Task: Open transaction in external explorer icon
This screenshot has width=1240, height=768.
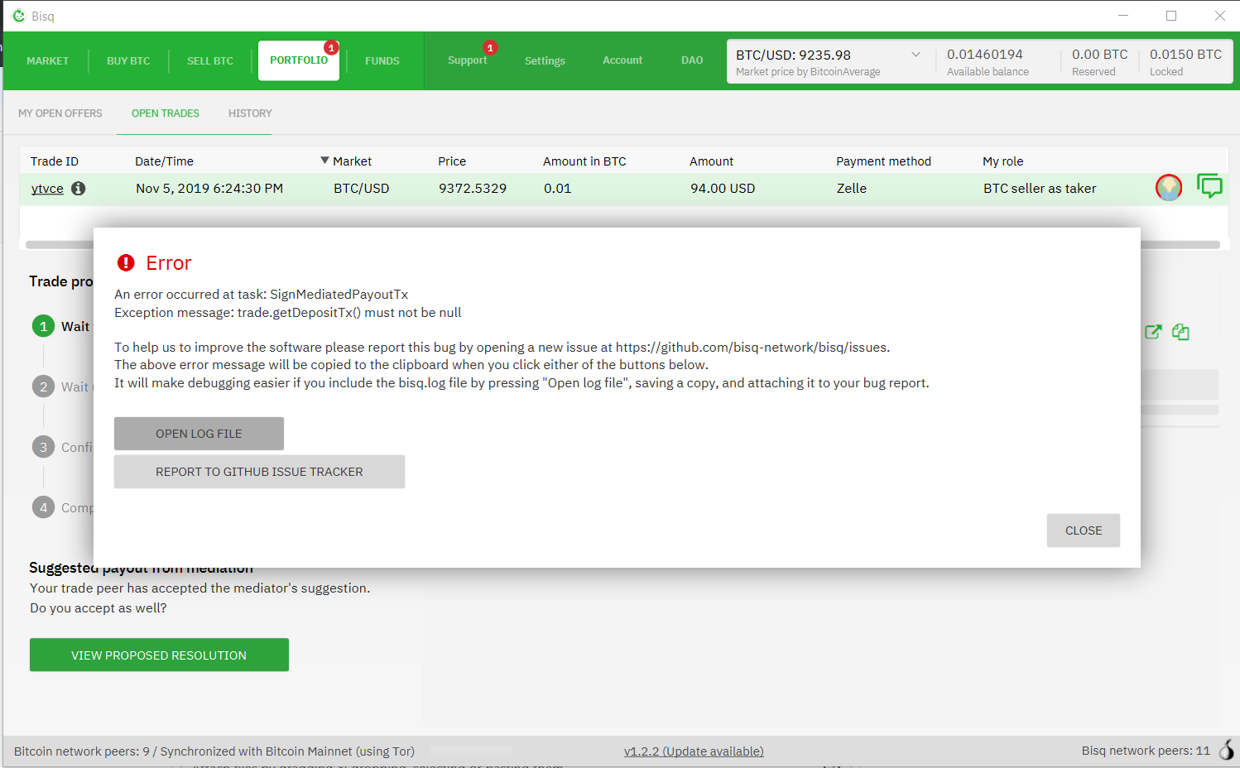Action: click(x=1153, y=332)
